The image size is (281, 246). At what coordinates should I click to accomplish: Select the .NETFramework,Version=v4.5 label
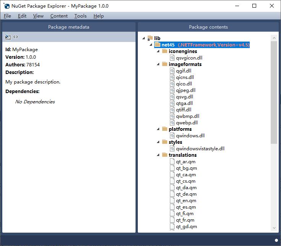click(x=213, y=45)
